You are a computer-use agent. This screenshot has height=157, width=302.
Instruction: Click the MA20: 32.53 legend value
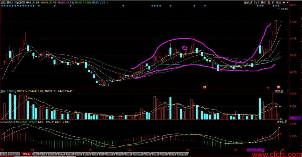point(66,3)
